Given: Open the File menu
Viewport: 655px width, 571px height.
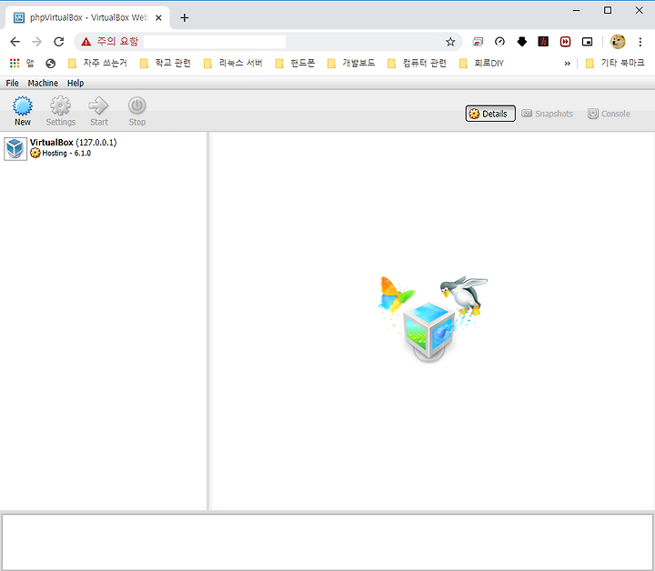Looking at the screenshot, I should click(x=12, y=83).
